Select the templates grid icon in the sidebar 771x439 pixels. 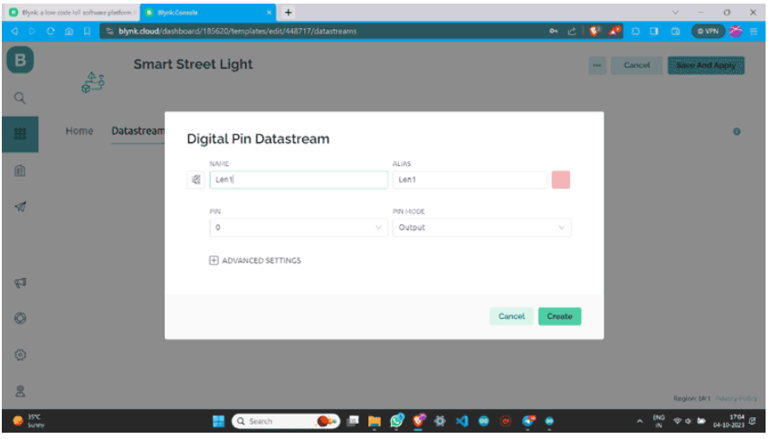click(20, 134)
